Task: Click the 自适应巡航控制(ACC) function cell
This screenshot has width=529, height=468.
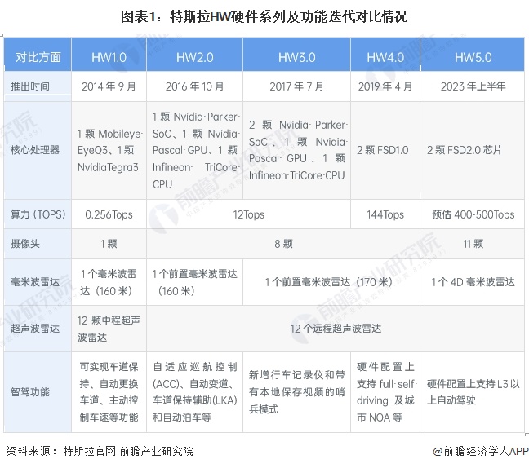Action: click(194, 392)
